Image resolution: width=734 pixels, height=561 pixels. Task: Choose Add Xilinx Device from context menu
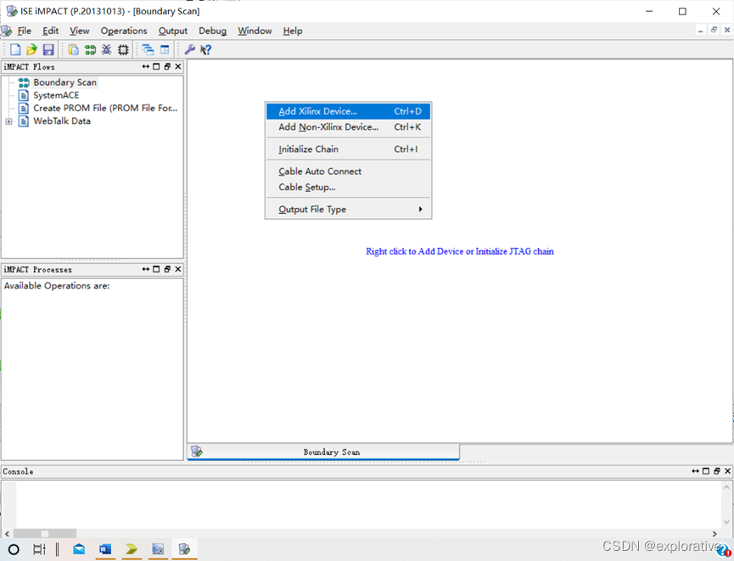point(348,111)
